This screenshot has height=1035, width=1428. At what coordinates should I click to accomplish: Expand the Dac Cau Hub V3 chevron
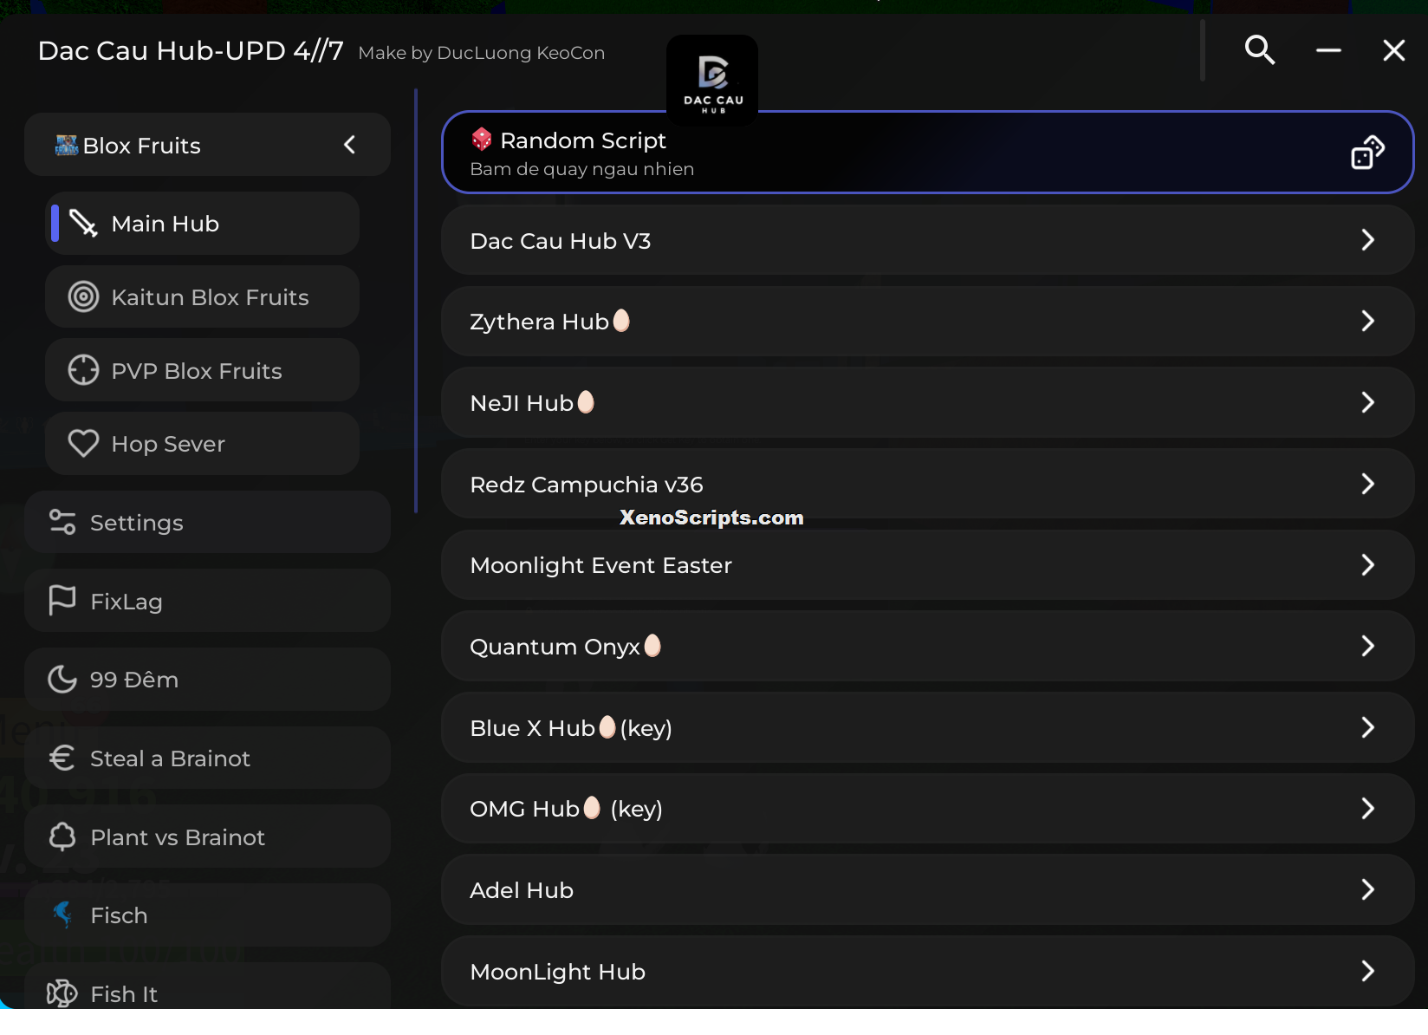tap(1367, 240)
